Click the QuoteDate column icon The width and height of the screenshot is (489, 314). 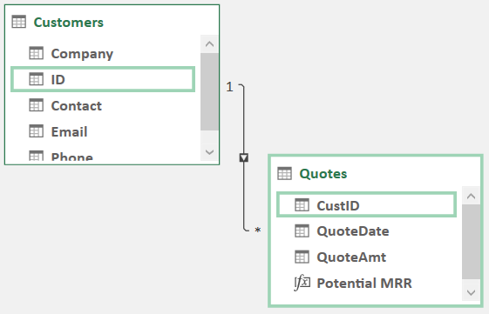click(x=302, y=230)
